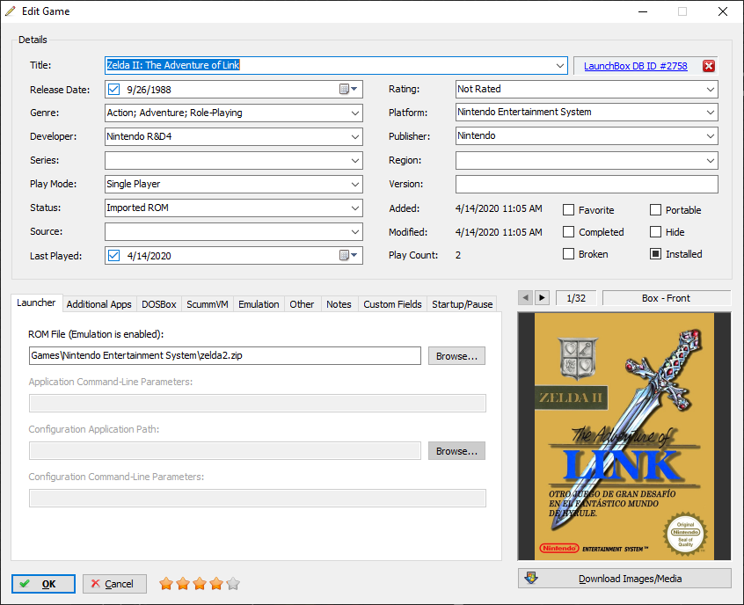This screenshot has width=744, height=605.
Task: Click the first rating star
Action: point(166,583)
